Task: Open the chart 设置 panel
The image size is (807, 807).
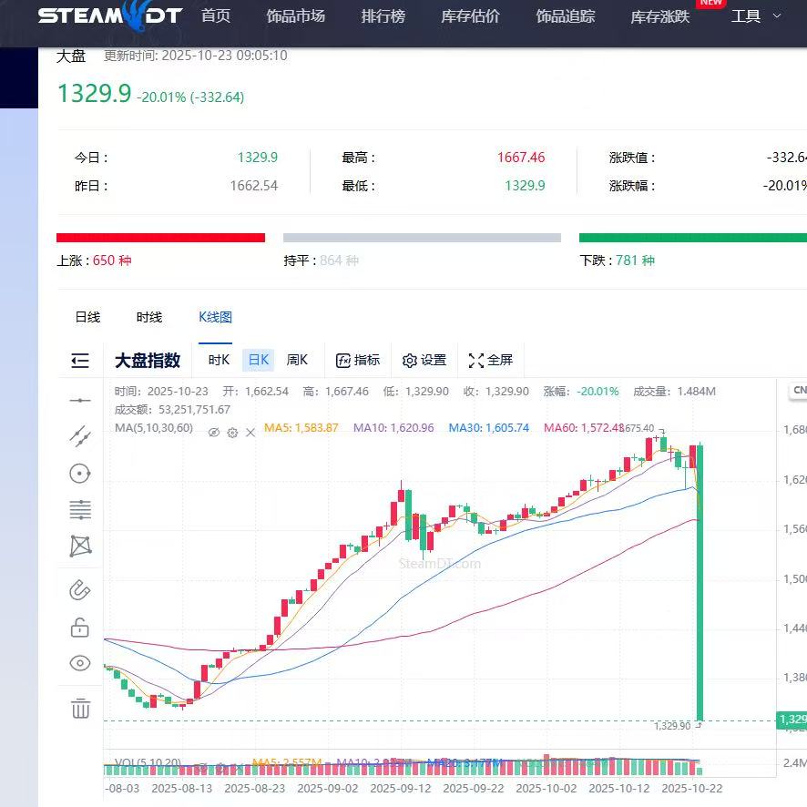Action: (424, 361)
